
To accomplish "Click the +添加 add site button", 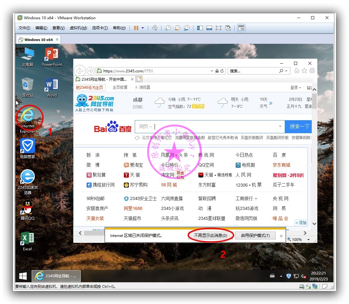I will pyautogui.click(x=301, y=223).
